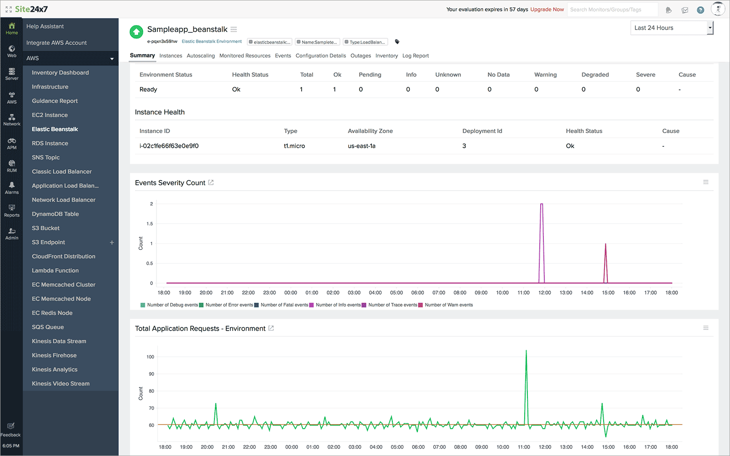Open the Alarms section in sidebar
Image resolution: width=730 pixels, height=456 pixels.
[x=12, y=187]
